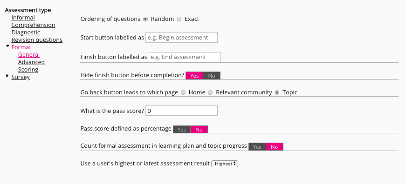Click the pass score input field
Image resolution: width=406 pixels, height=184 pixels.
pos(181,111)
